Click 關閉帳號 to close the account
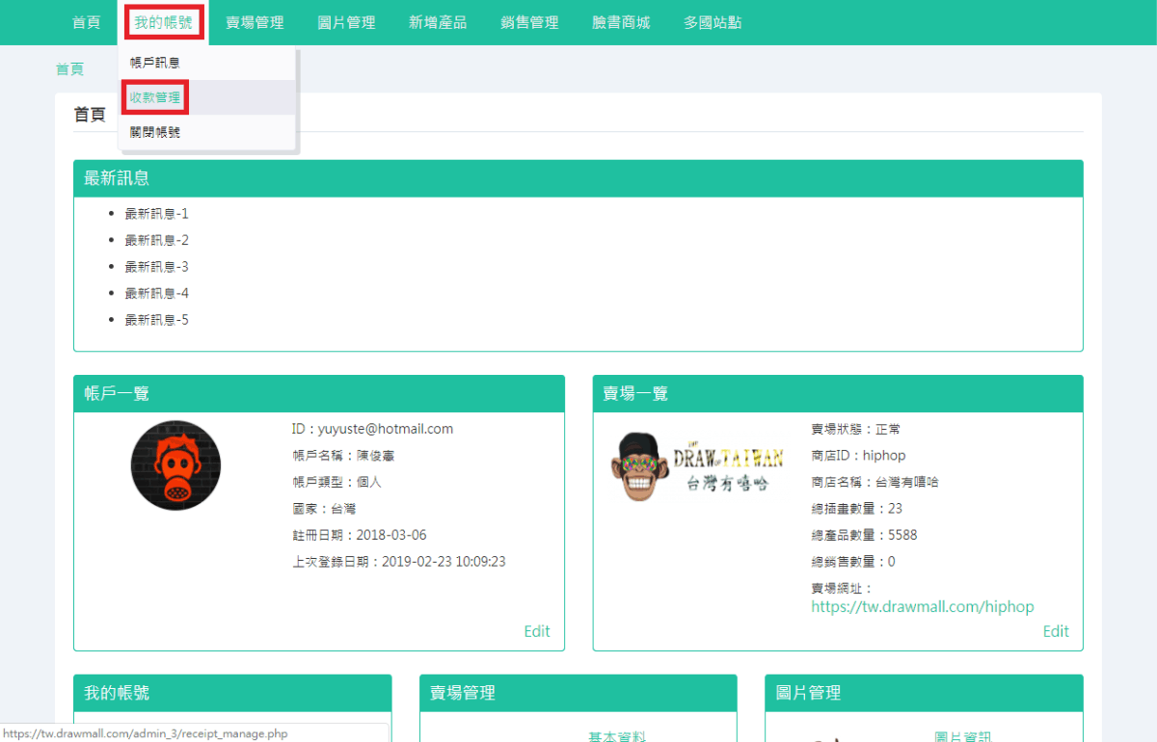Image resolution: width=1157 pixels, height=742 pixels. point(155,131)
